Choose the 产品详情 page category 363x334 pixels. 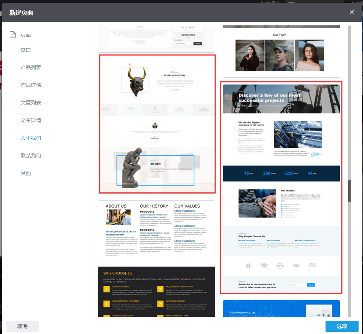tap(31, 85)
